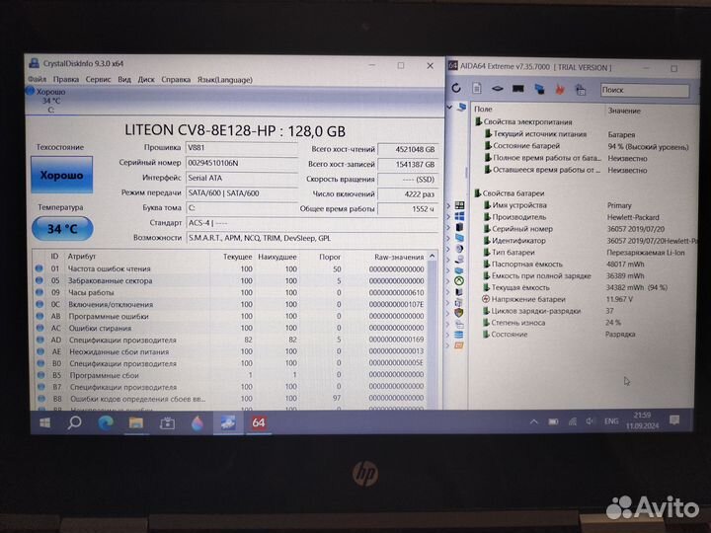Open Microsoft Store from the taskbar

tap(167, 423)
